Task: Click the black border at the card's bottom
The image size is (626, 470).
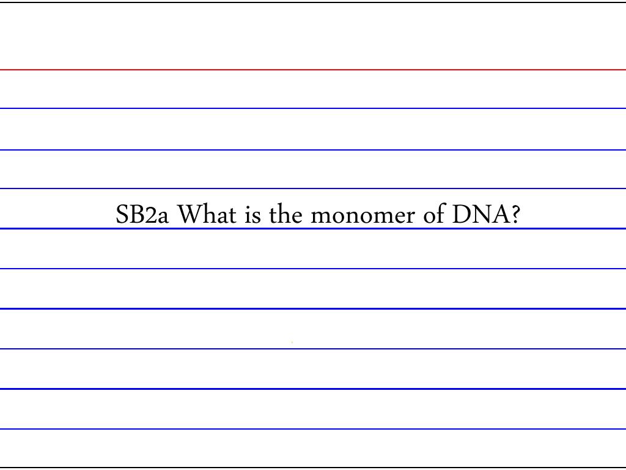Action: [313, 467]
